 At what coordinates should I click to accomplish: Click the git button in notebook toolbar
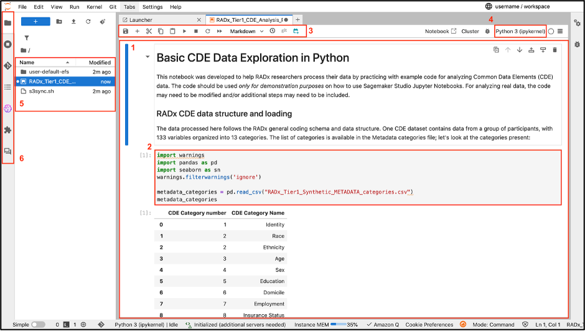(284, 31)
